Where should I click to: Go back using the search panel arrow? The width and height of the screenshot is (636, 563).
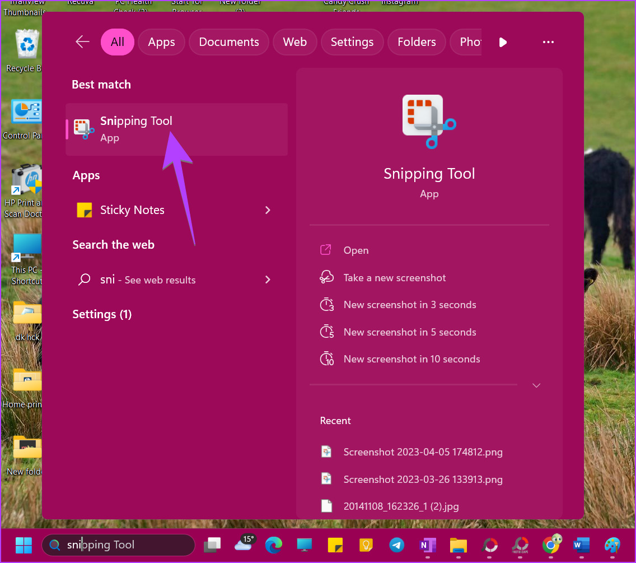[x=82, y=42]
